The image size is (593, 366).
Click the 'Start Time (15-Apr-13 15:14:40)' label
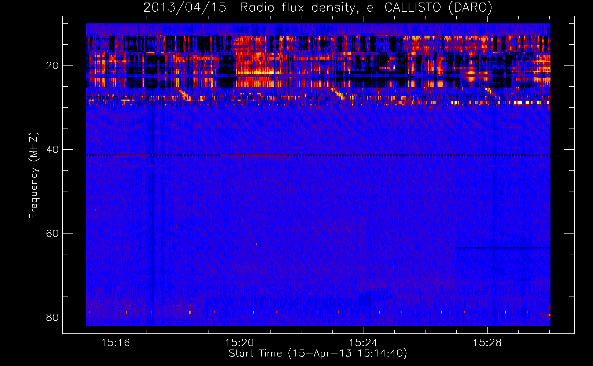pyautogui.click(x=318, y=354)
